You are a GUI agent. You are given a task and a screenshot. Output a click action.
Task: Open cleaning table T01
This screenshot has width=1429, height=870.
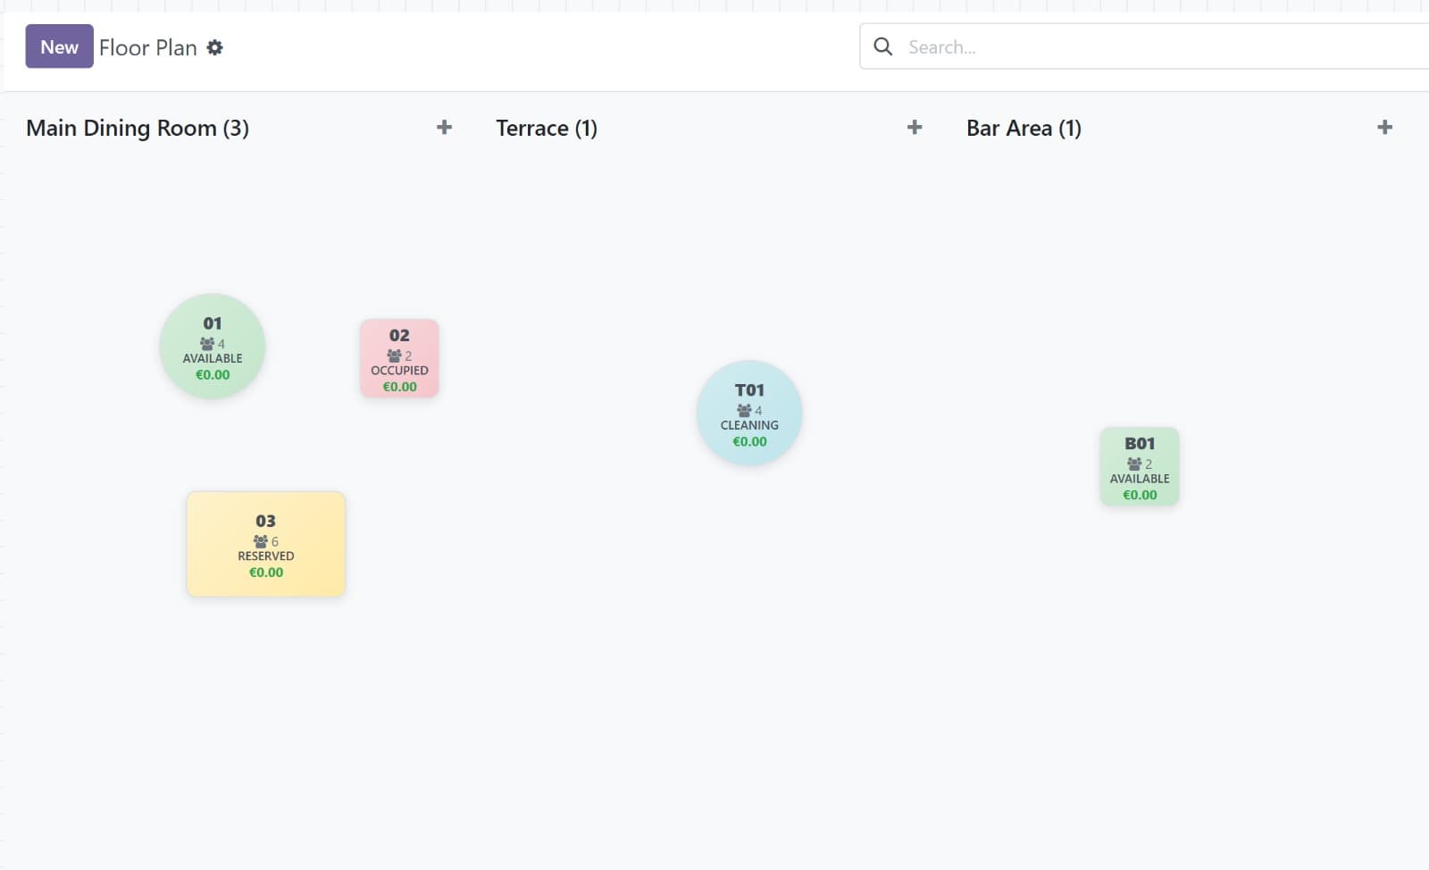pos(749,414)
